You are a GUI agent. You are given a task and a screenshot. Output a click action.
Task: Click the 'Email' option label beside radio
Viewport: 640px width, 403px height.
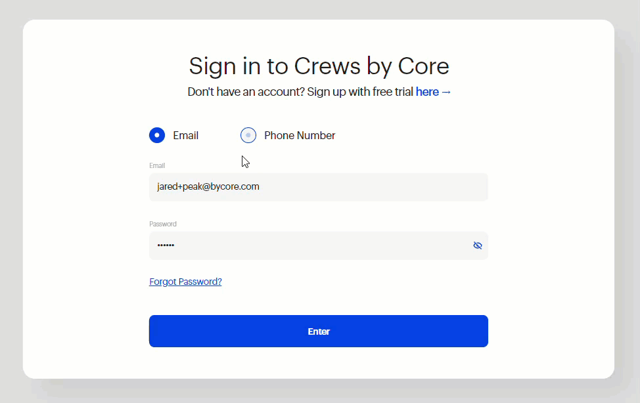point(186,135)
